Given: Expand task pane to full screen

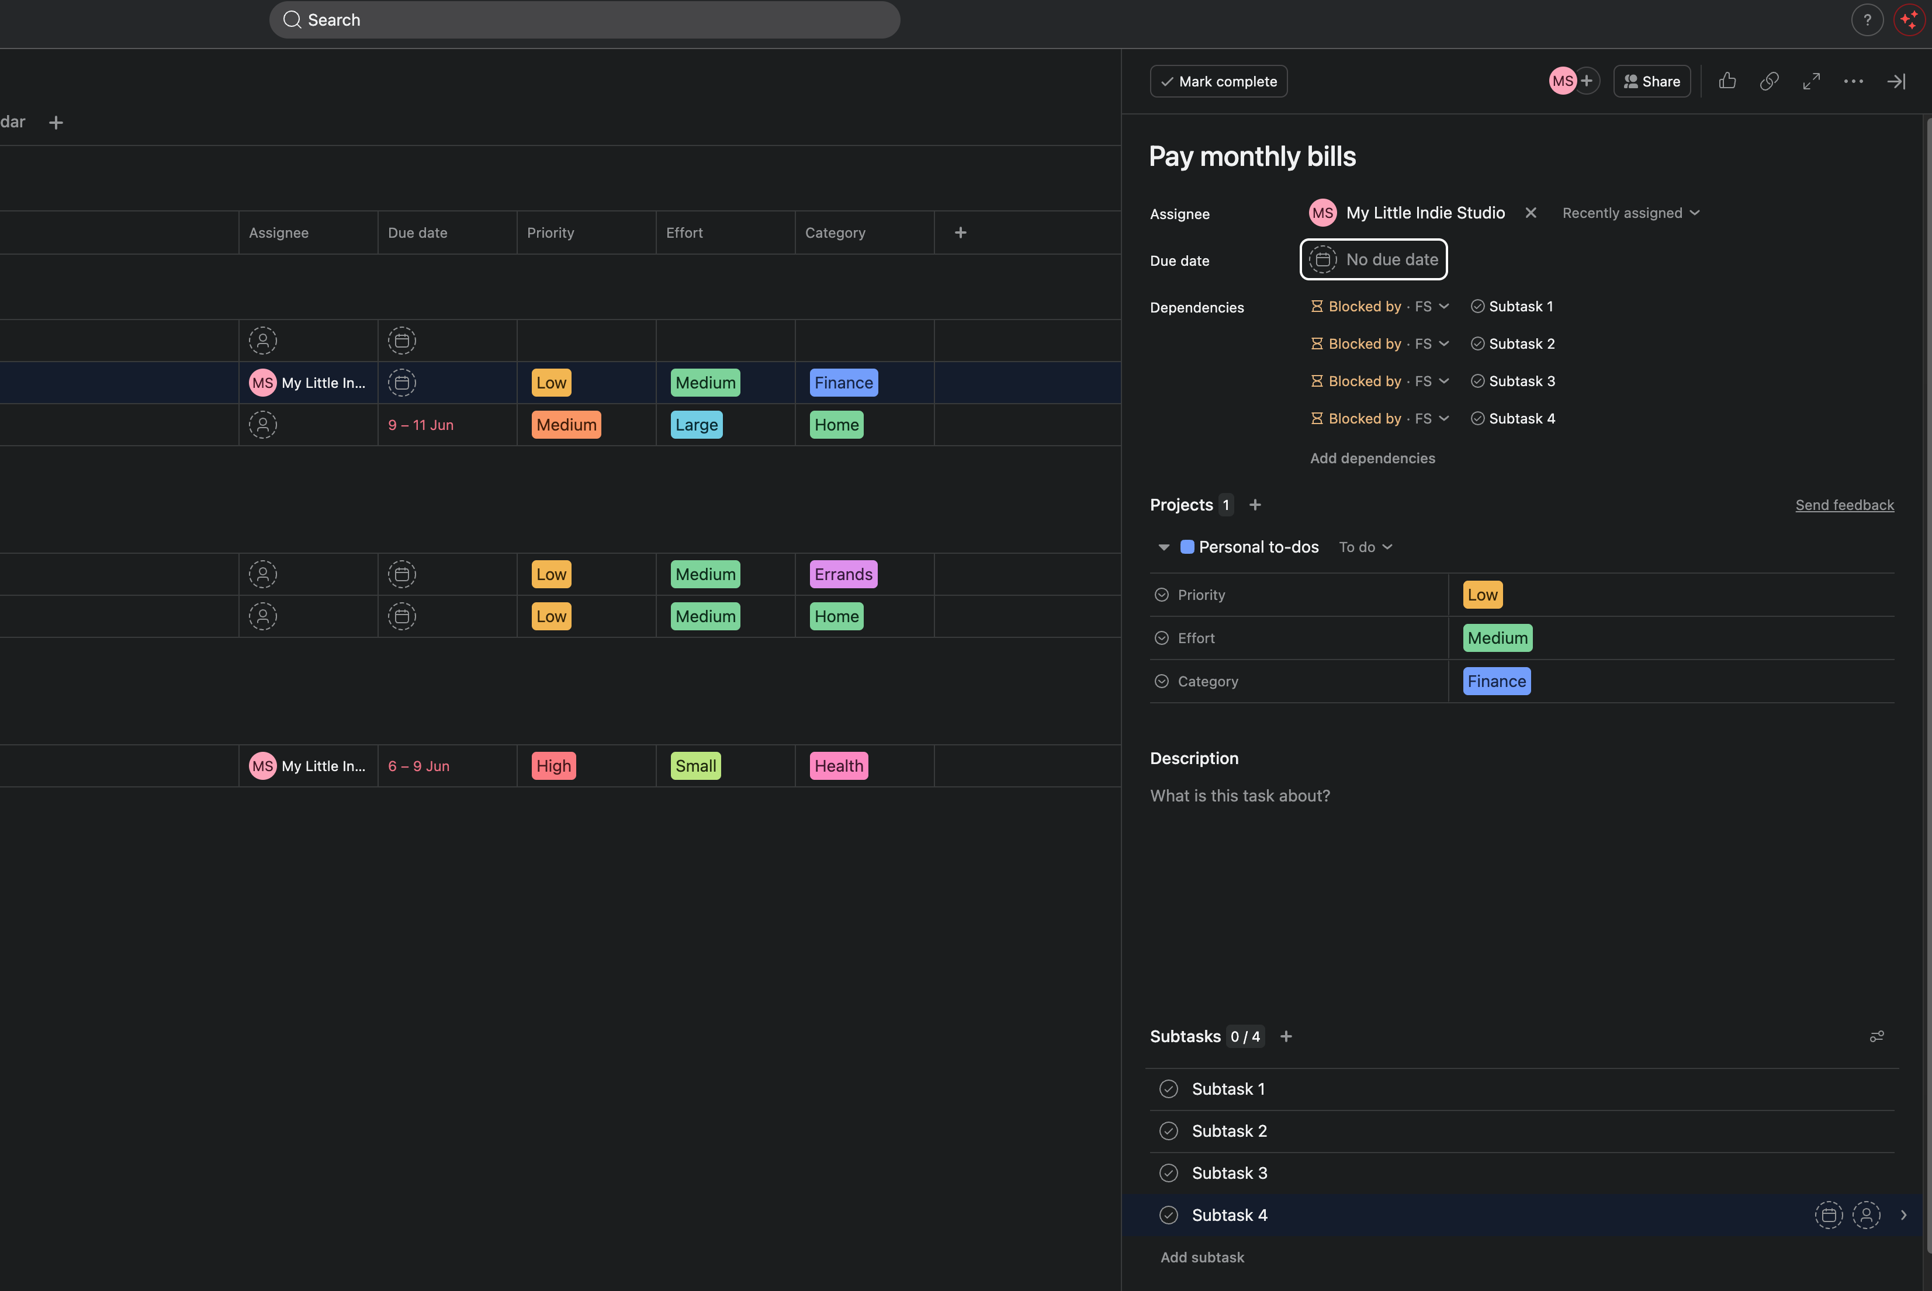Looking at the screenshot, I should click(x=1811, y=81).
